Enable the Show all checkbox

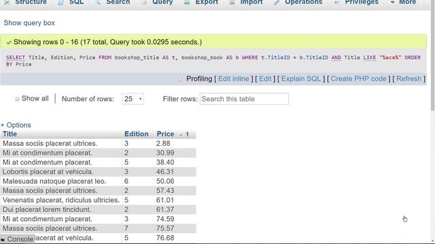pos(17,99)
